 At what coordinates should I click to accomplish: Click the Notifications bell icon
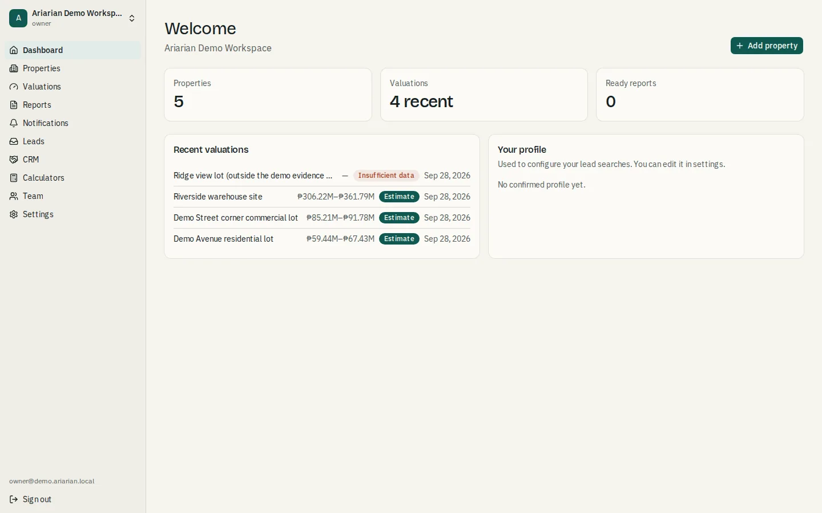(14, 123)
